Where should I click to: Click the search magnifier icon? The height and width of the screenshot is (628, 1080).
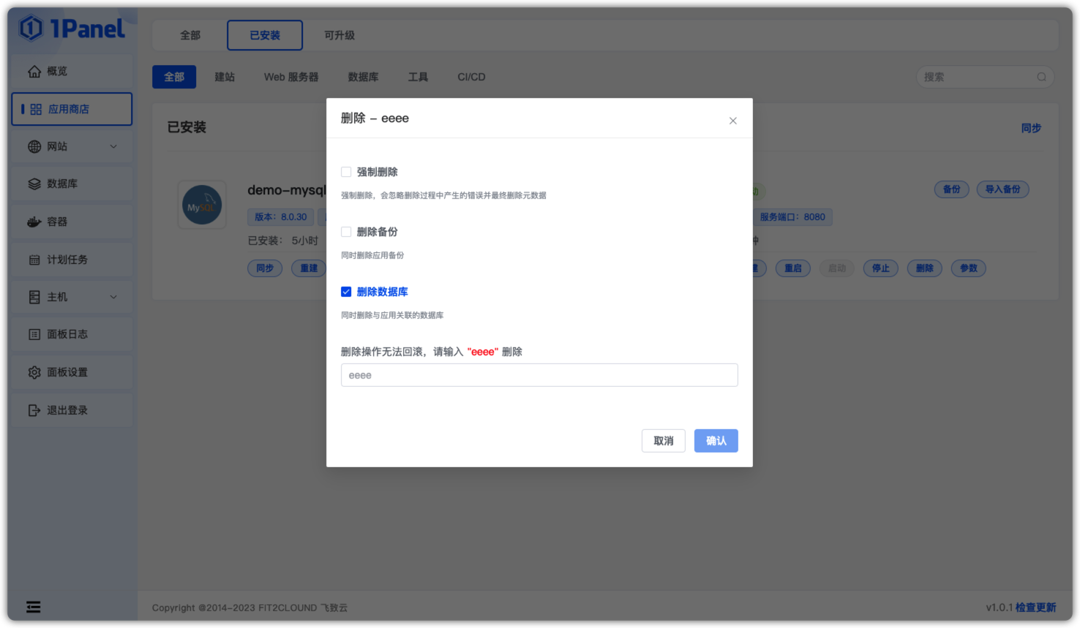1041,77
